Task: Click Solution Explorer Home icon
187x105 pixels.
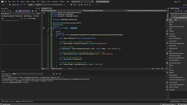Action: click(176, 11)
